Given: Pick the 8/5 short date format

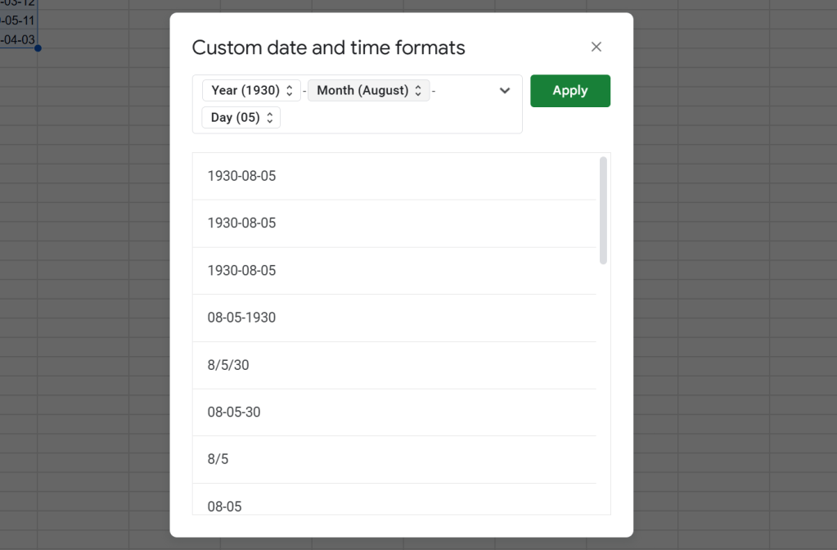Looking at the screenshot, I should click(218, 459).
